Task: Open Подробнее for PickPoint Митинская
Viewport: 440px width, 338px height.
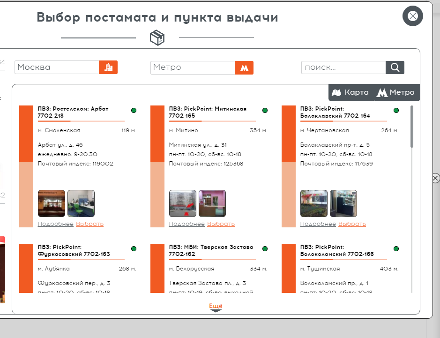Action: (x=188, y=224)
